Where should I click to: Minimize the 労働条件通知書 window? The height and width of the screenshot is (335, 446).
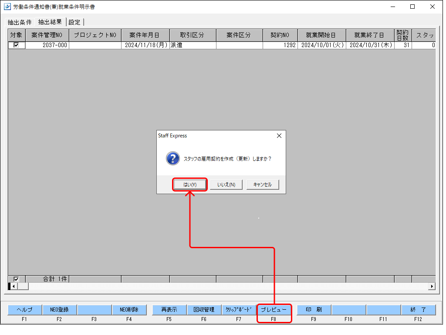[393, 7]
